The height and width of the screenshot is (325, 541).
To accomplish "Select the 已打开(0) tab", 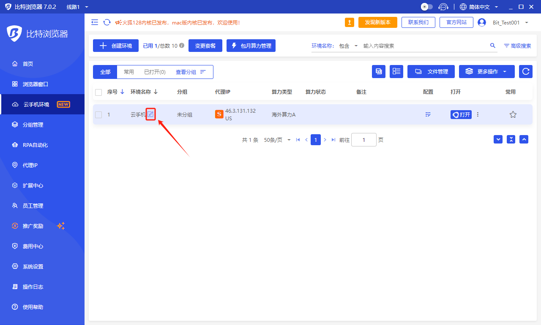I will coord(155,72).
